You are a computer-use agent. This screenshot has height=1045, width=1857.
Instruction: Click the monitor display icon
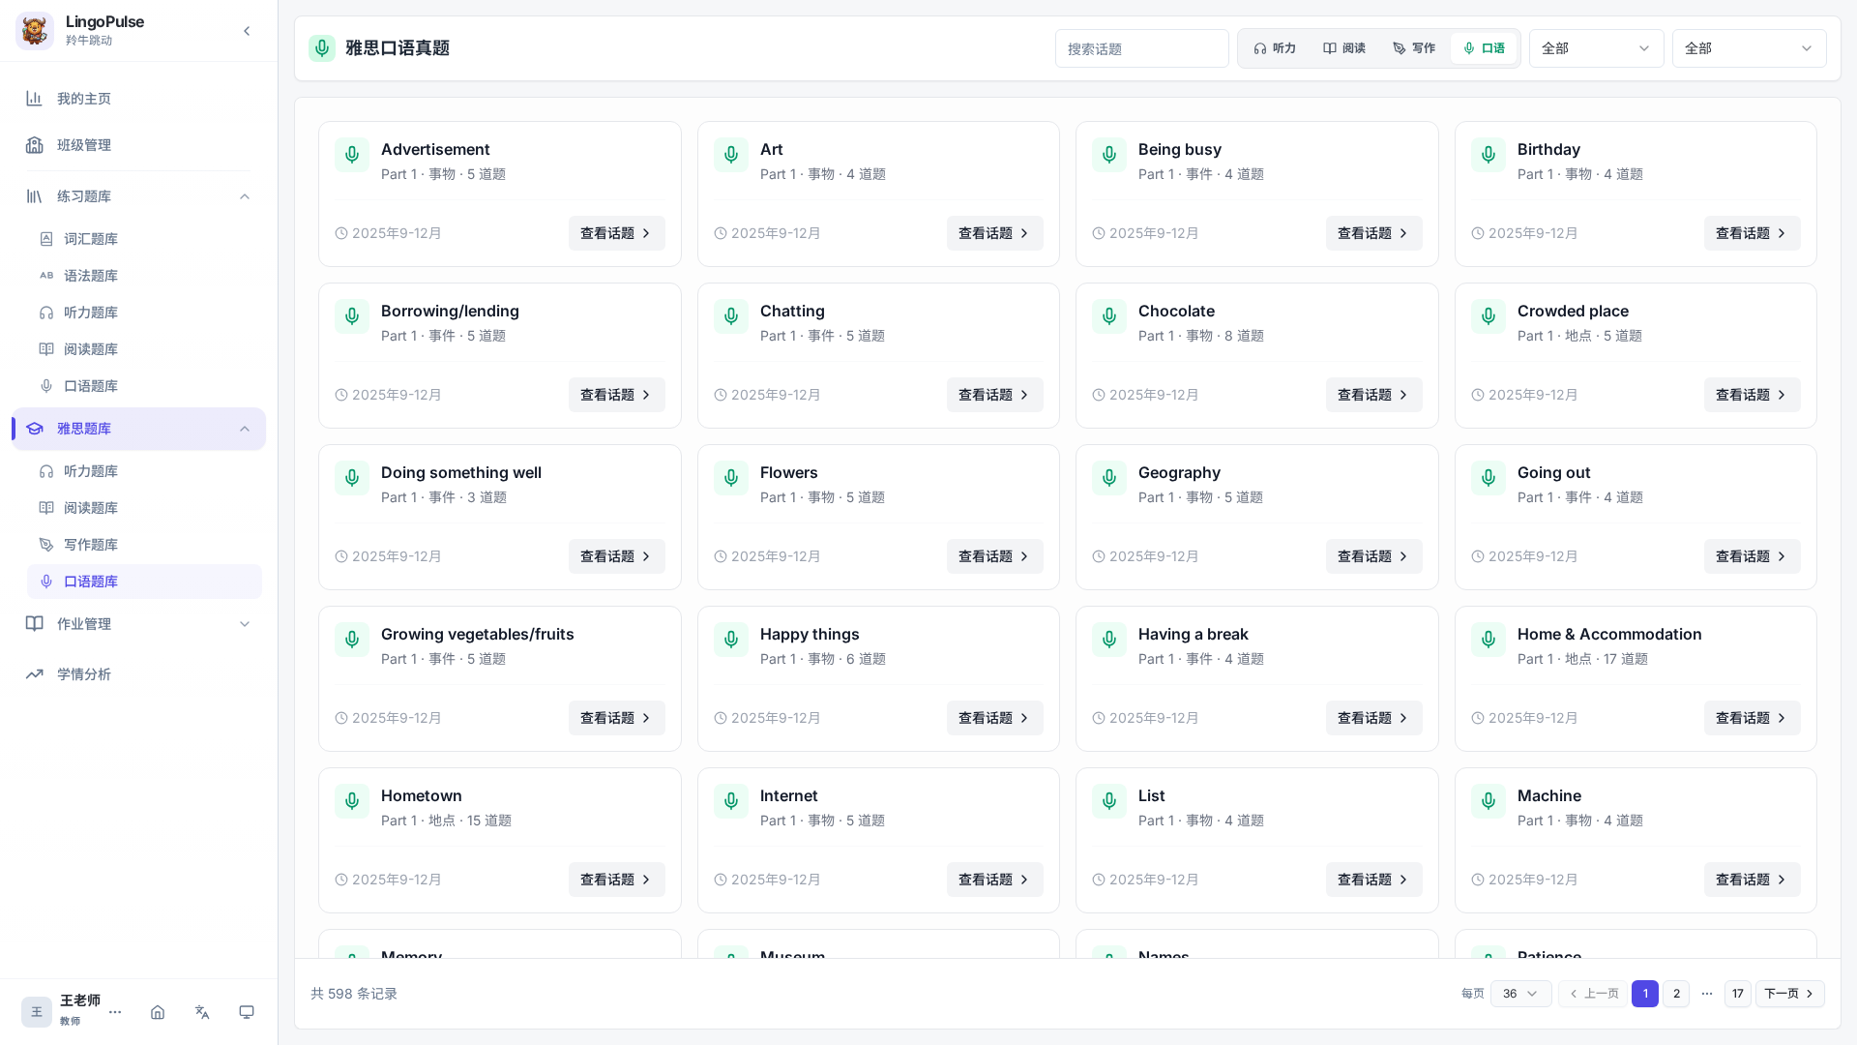pyautogui.click(x=247, y=1012)
